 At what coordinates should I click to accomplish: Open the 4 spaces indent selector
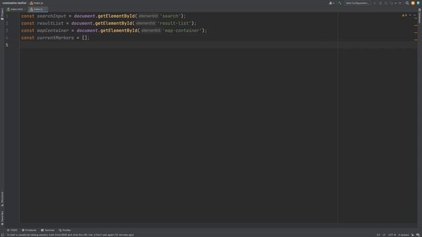point(403,235)
